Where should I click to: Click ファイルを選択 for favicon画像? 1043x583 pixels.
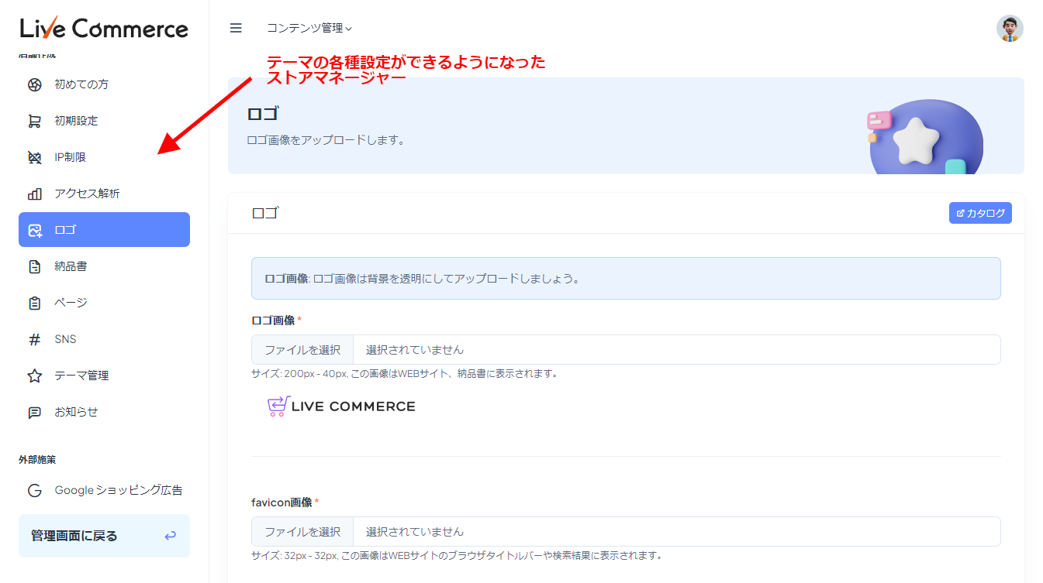[302, 532]
